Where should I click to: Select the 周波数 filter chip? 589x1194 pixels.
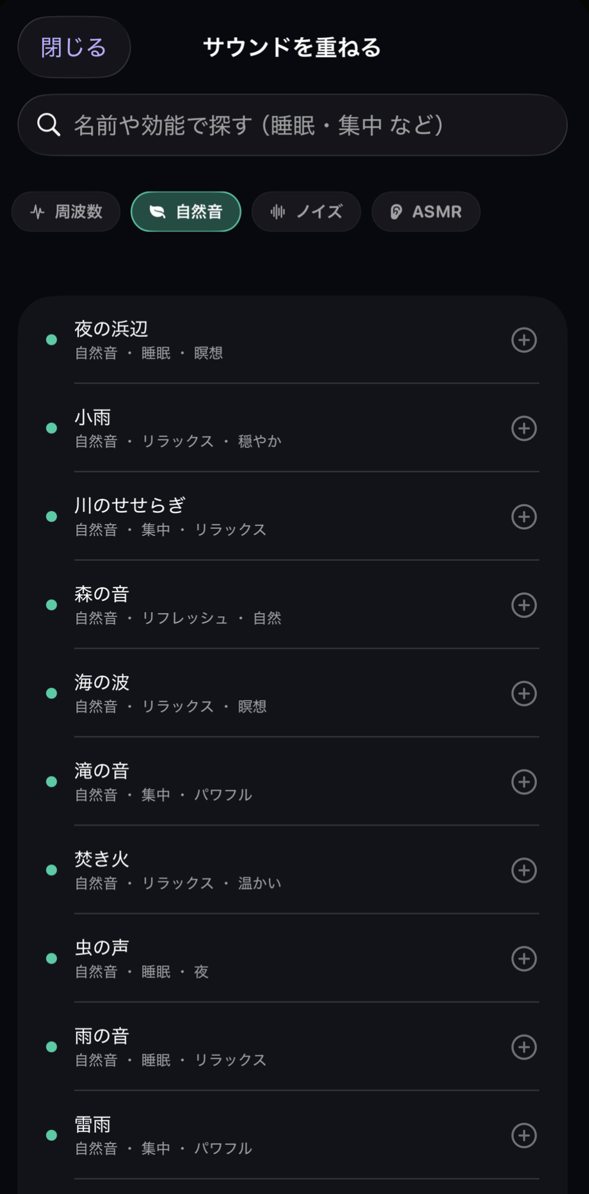click(66, 211)
